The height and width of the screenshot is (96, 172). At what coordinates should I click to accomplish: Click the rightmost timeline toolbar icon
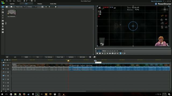94,57
